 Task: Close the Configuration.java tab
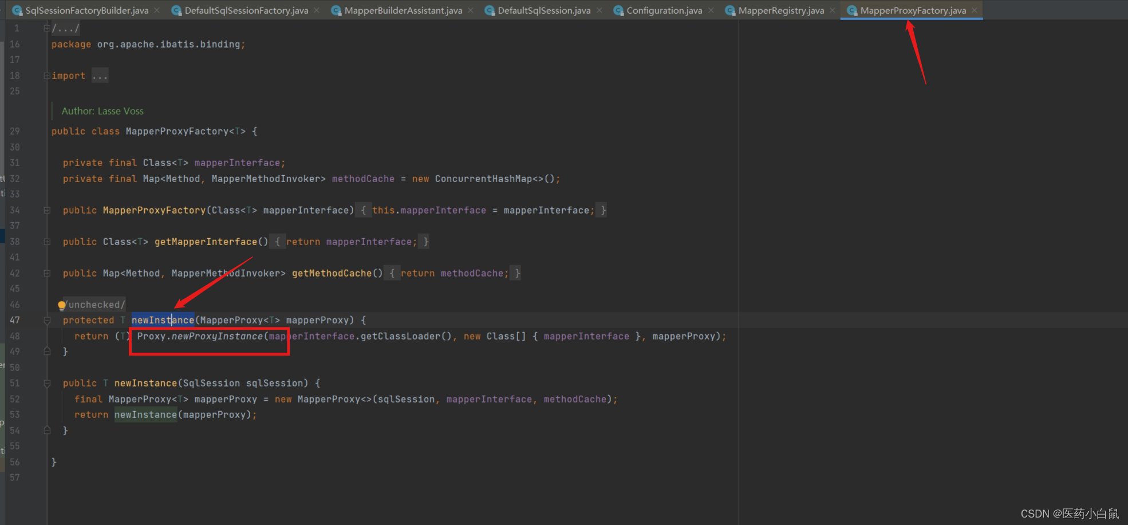(x=711, y=10)
